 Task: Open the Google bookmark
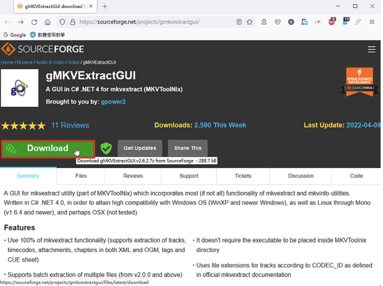[x=15, y=35]
